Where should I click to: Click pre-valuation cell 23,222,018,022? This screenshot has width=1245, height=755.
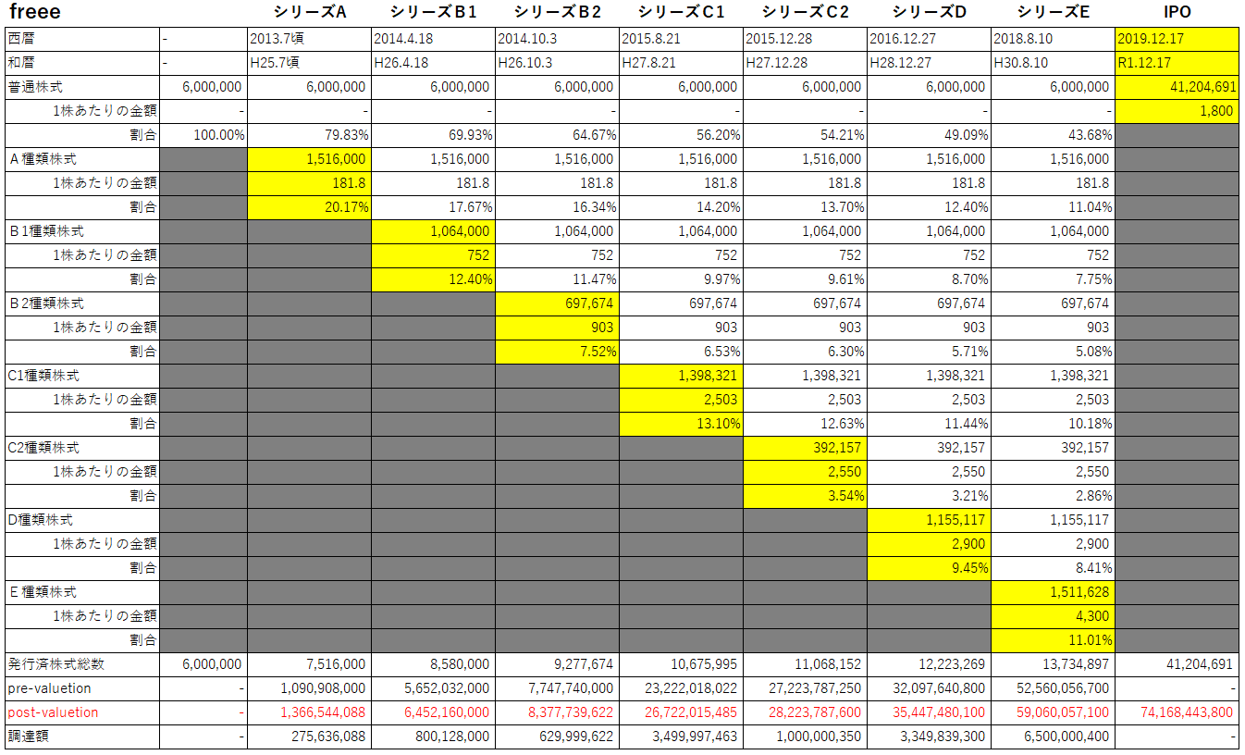pos(681,689)
